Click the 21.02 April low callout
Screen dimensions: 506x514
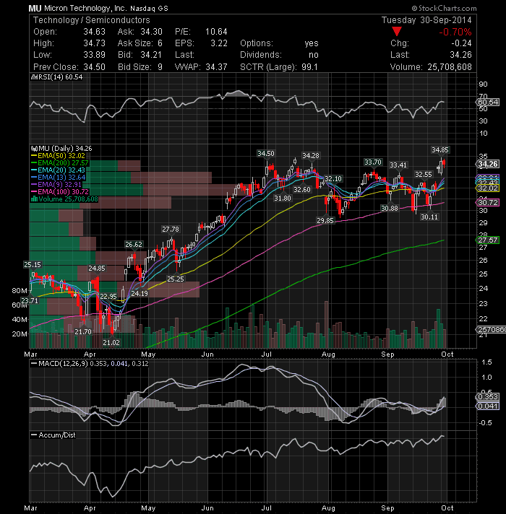(111, 343)
